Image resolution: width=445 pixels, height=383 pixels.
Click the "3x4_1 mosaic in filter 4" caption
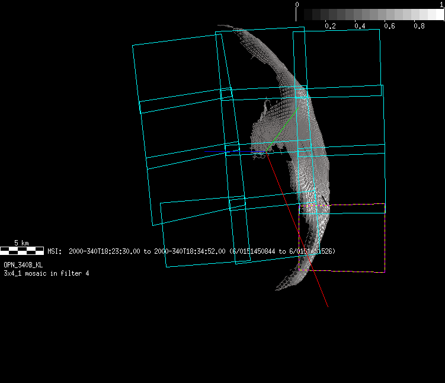point(46,273)
